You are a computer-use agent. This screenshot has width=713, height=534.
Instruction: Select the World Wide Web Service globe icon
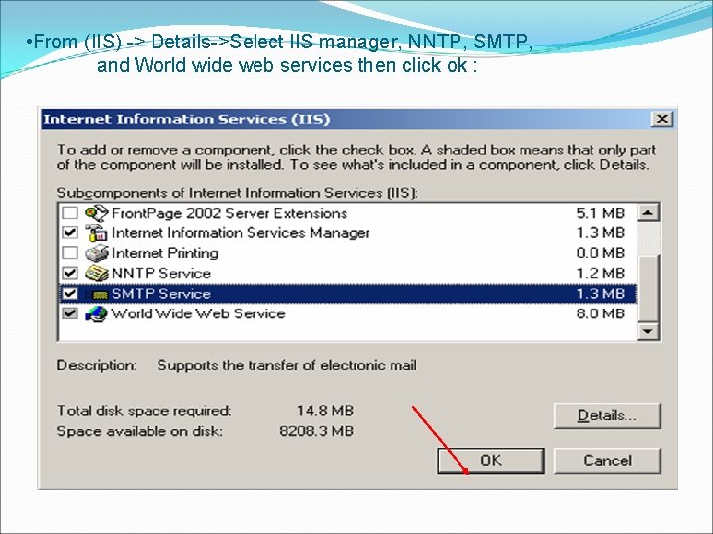[97, 313]
